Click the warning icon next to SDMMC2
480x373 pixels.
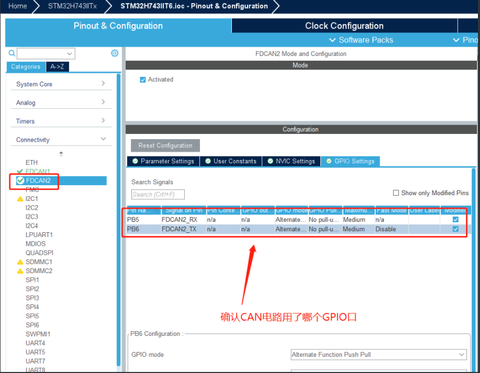point(20,271)
